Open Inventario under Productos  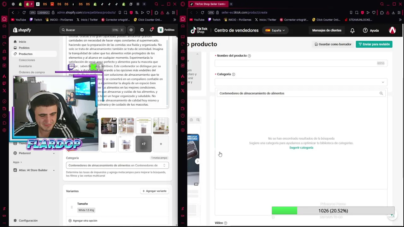[25, 66]
